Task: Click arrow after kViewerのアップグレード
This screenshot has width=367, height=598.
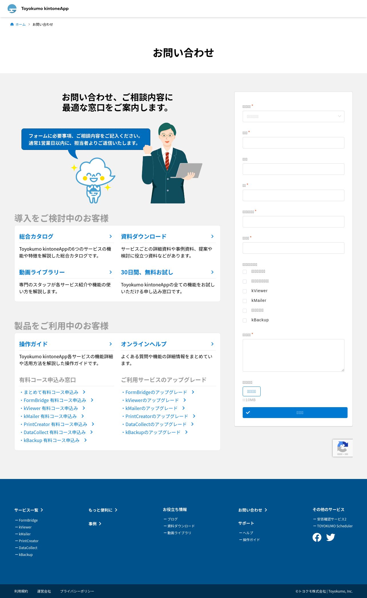Action: (x=185, y=400)
